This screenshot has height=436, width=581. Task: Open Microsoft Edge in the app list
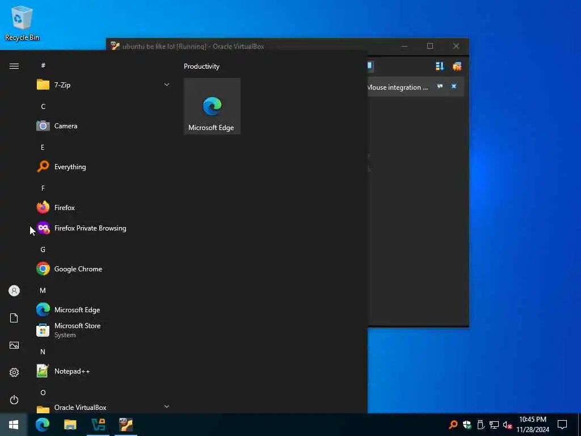click(103, 309)
